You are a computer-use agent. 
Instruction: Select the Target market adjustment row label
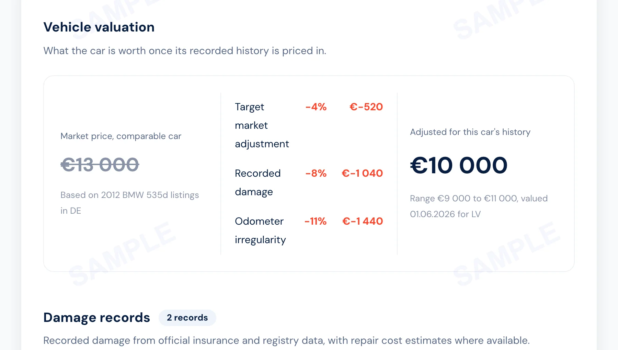coord(262,125)
